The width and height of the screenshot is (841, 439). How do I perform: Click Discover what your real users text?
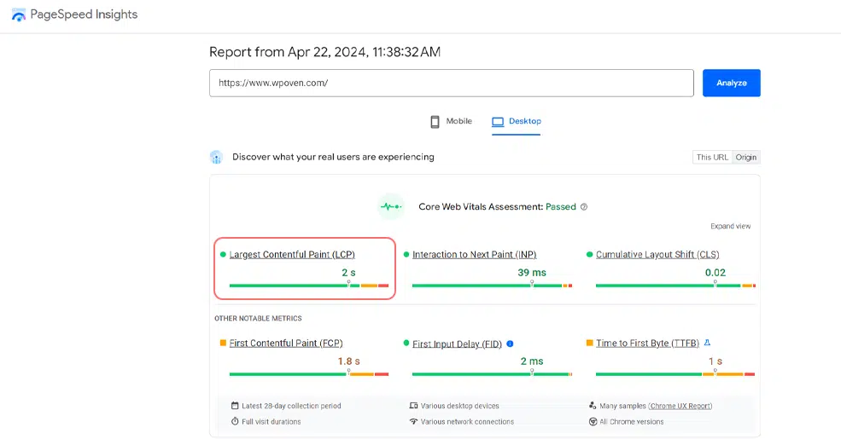333,158
